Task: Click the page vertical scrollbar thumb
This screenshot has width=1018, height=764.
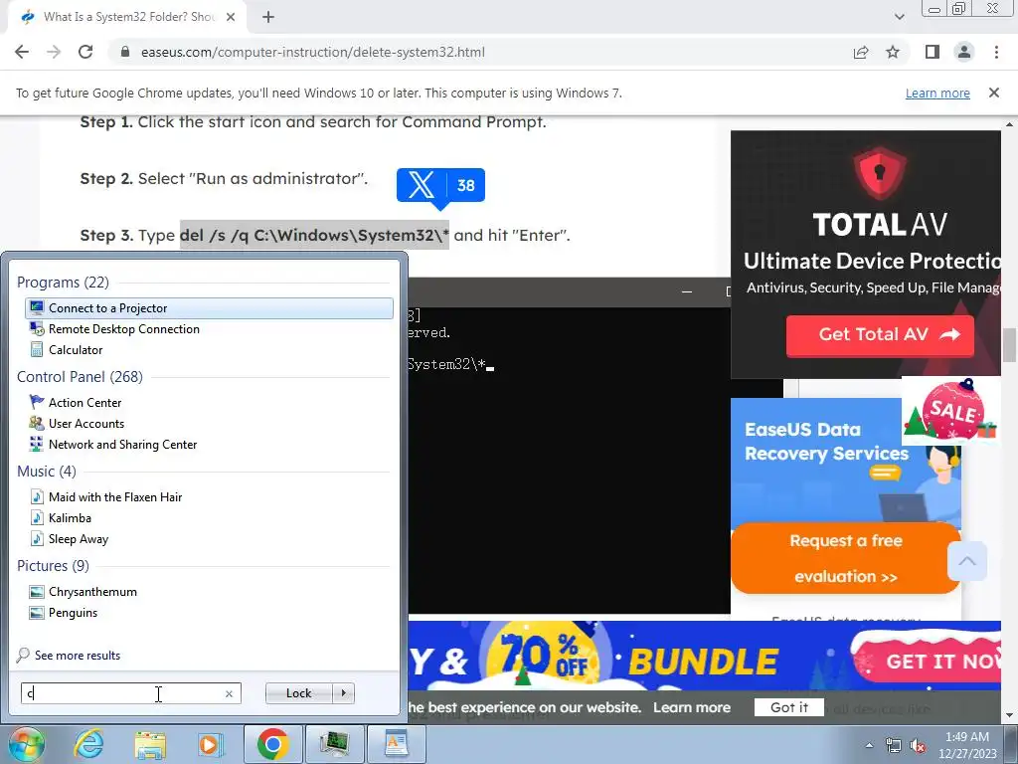Action: click(1008, 345)
